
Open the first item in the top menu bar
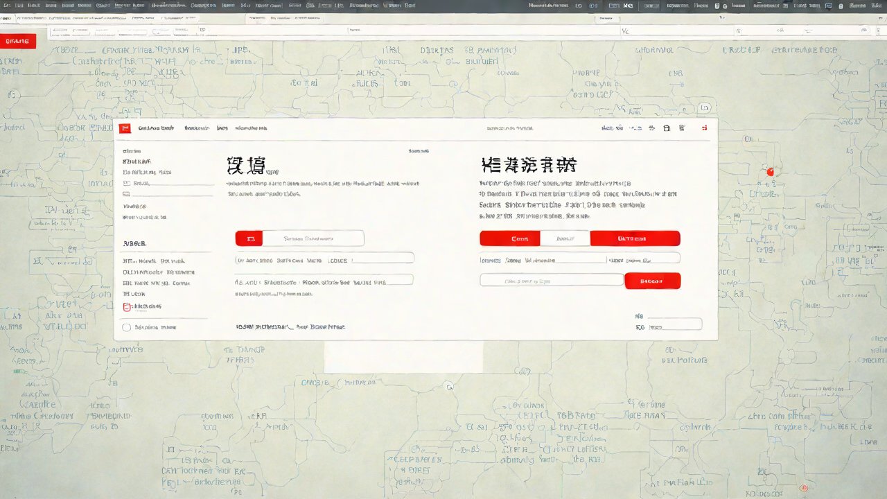coord(7,6)
